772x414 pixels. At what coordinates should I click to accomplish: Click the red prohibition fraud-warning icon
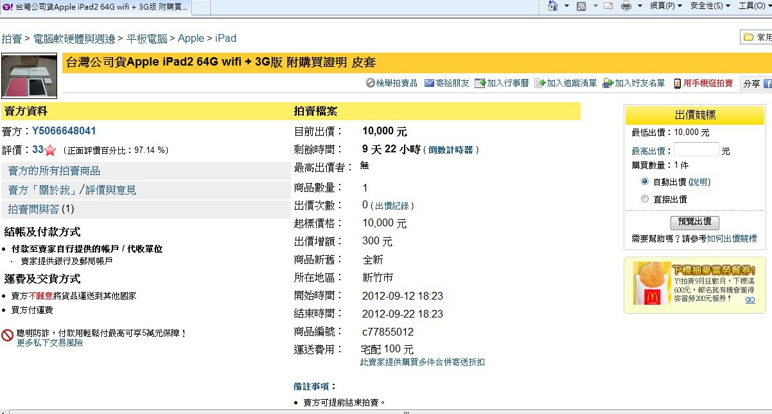(x=8, y=335)
